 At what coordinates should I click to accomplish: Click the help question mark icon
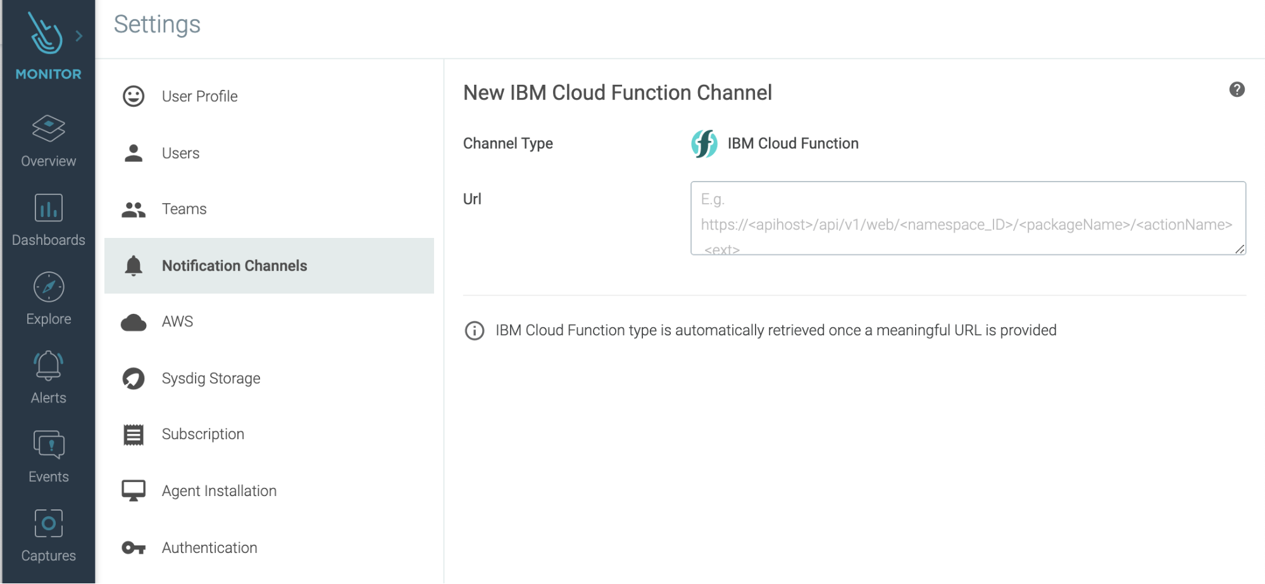click(1237, 90)
